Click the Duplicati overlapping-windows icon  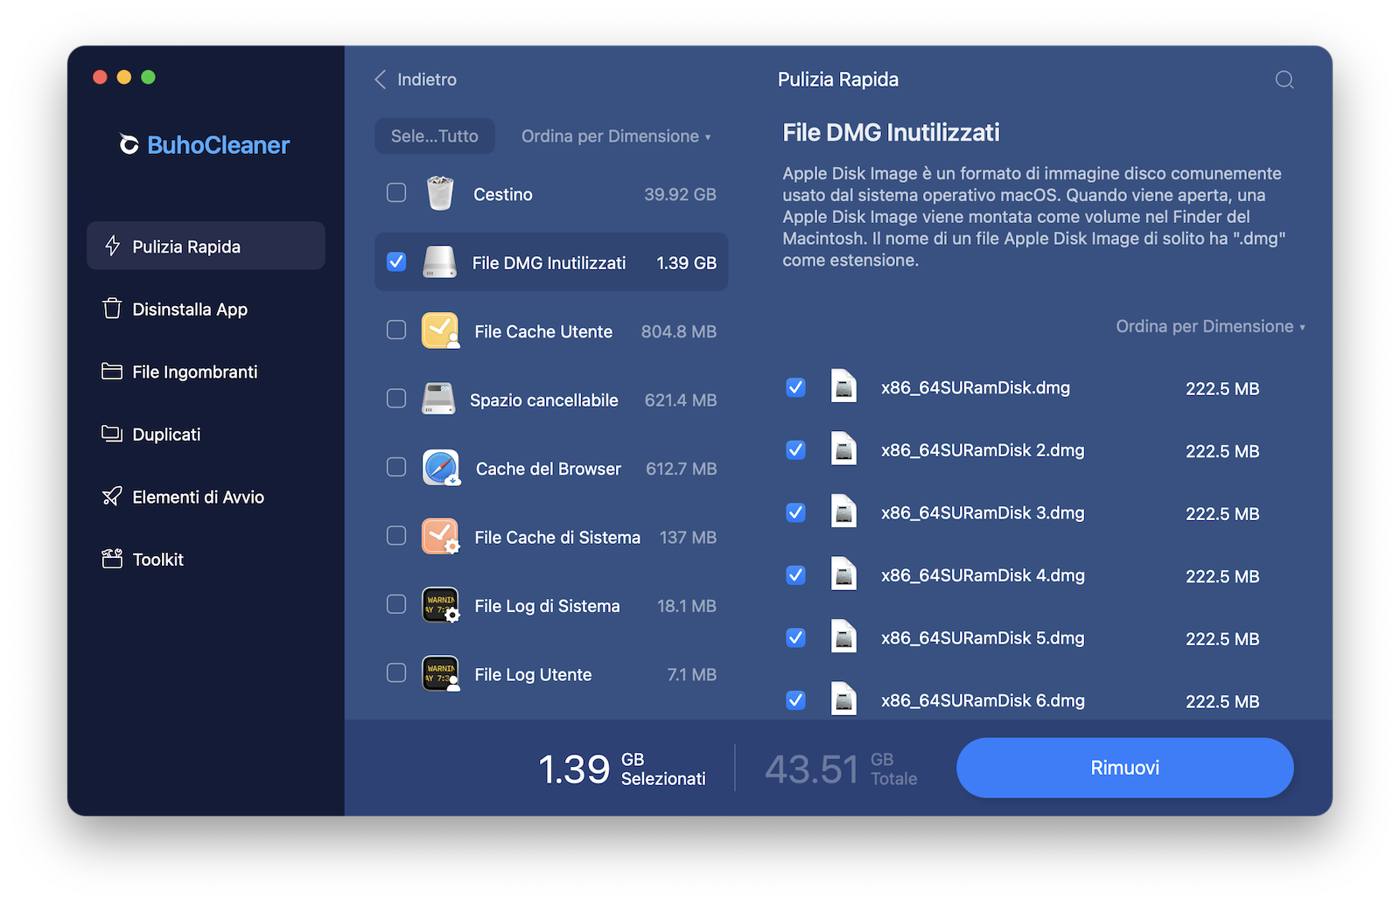112,434
